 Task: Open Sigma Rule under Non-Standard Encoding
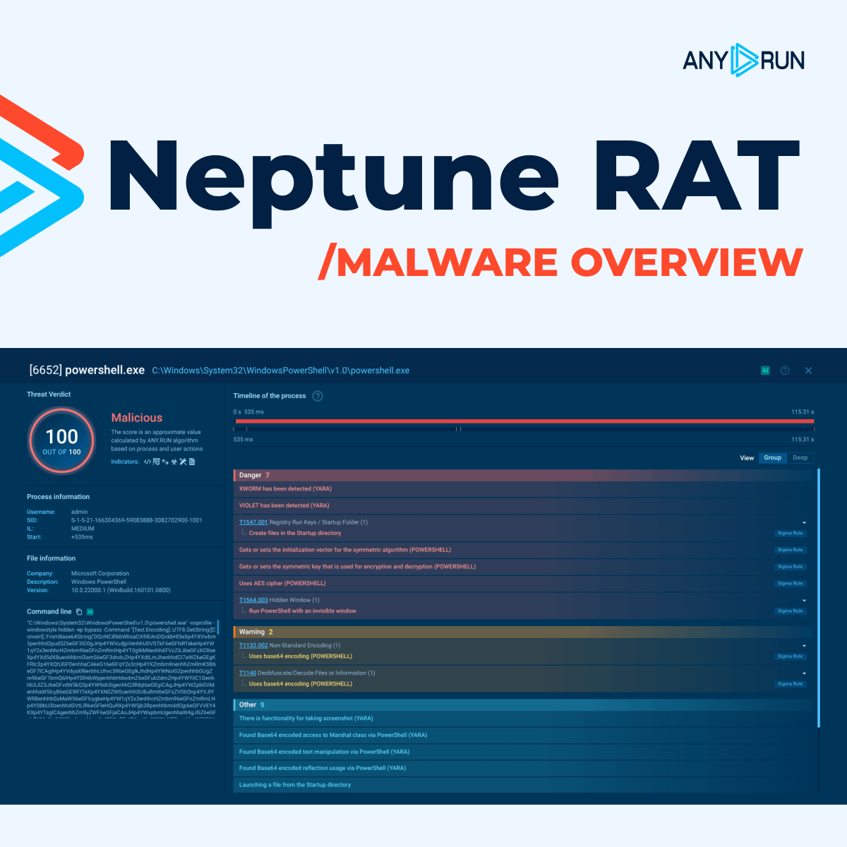[x=790, y=656]
